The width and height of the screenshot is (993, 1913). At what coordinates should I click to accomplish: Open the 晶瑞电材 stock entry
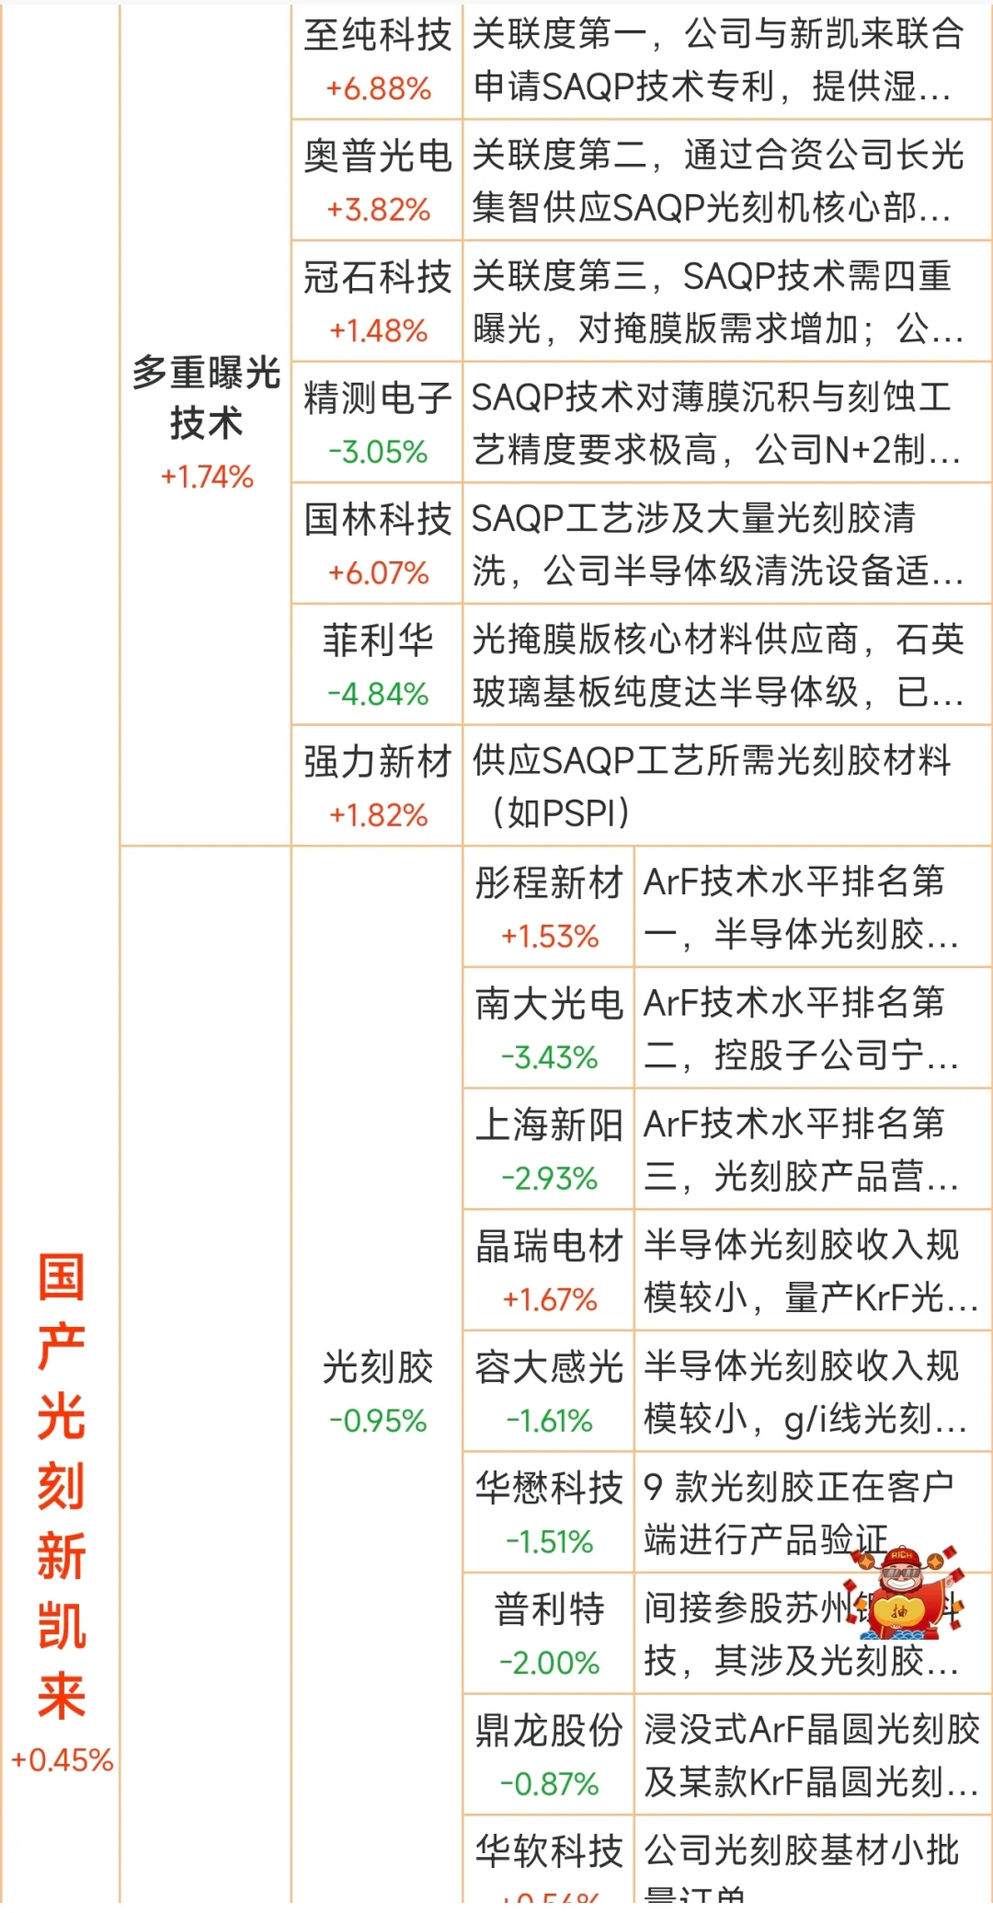(549, 1270)
